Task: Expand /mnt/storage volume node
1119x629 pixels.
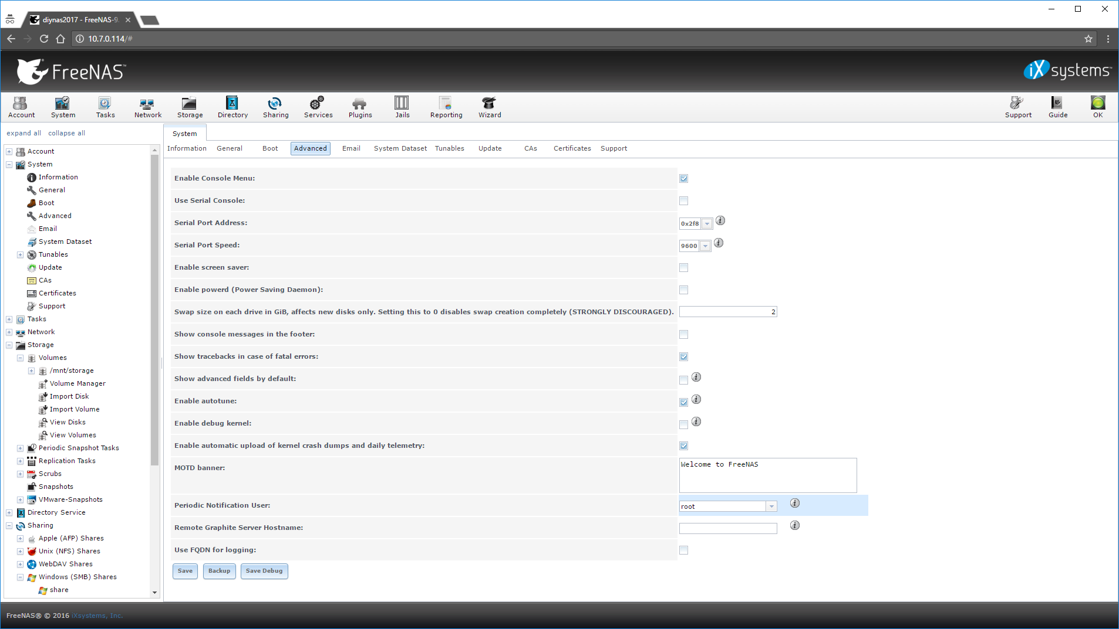Action: [31, 371]
